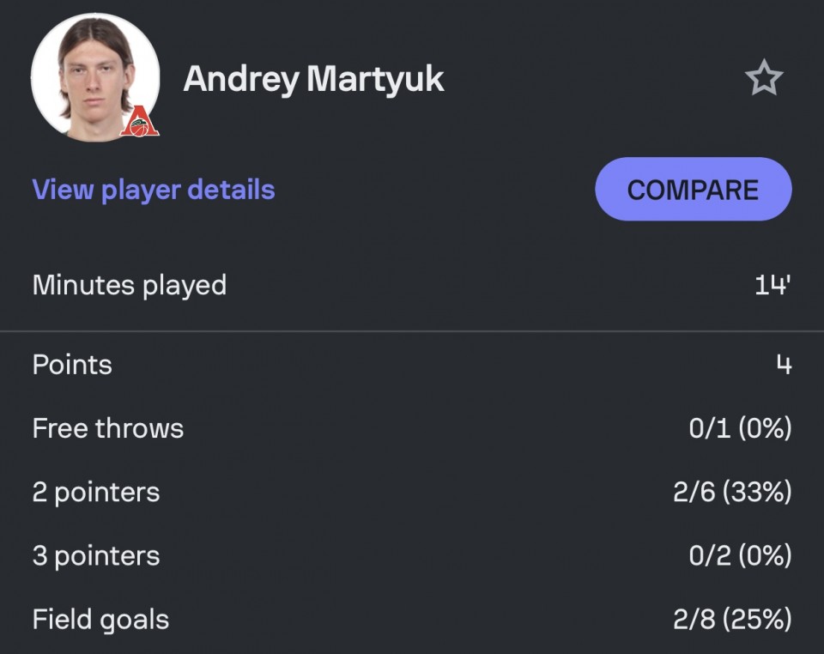Click the Points value 4
The width and height of the screenshot is (824, 654).
[784, 364]
